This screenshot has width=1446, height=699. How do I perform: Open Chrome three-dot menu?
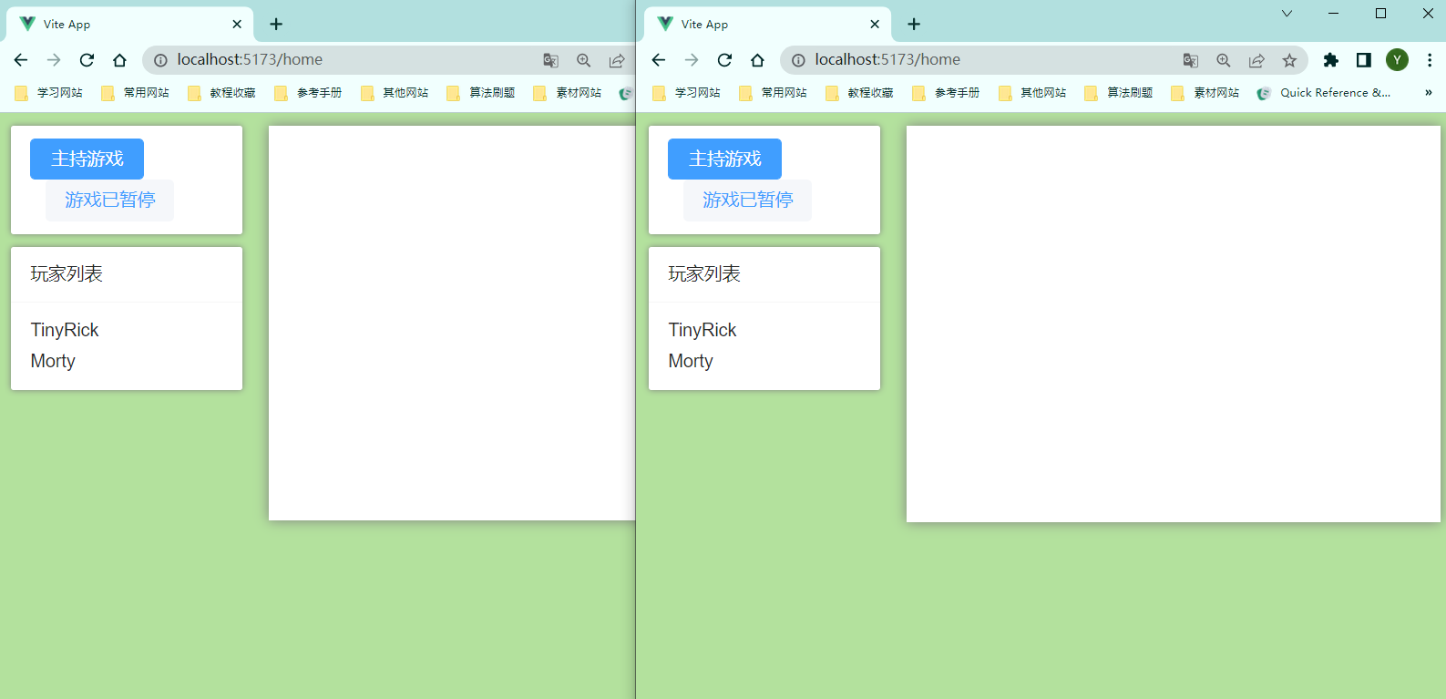pos(1429,60)
